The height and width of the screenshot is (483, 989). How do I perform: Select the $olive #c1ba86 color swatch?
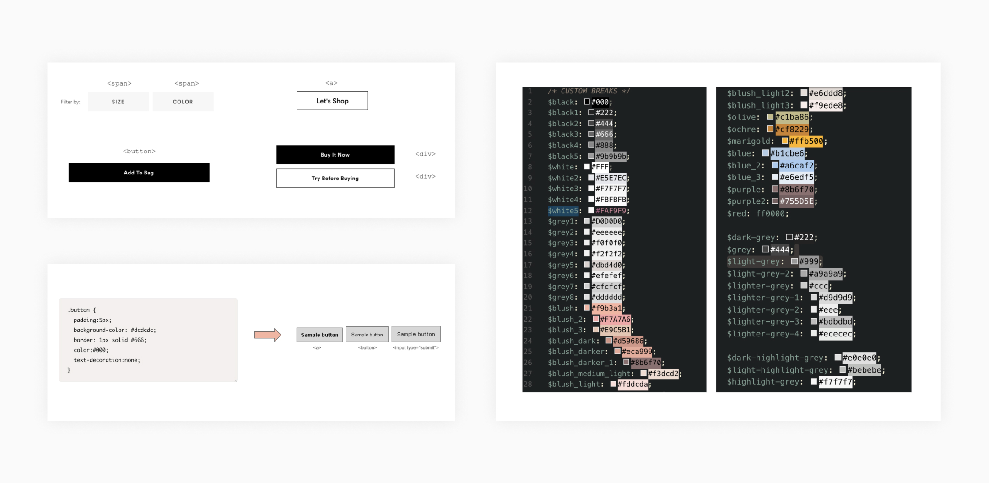click(x=770, y=117)
